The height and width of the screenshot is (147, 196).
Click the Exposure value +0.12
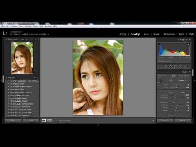point(187,95)
